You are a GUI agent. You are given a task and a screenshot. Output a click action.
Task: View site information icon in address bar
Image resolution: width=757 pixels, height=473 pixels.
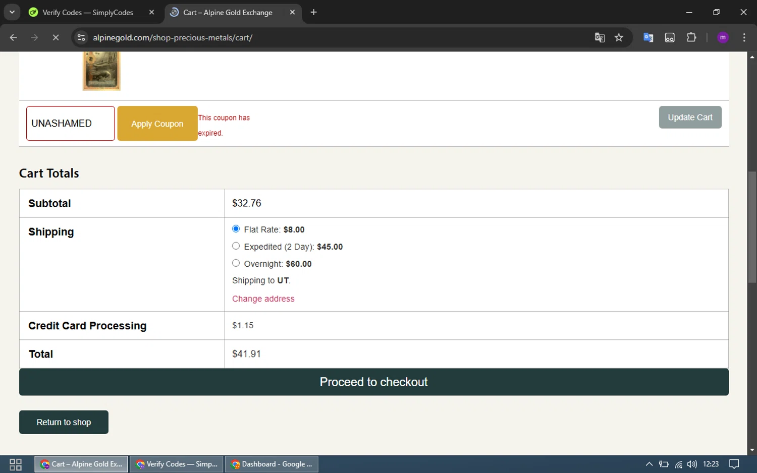coord(81,37)
